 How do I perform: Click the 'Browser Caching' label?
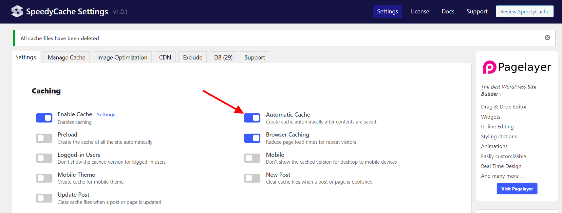288,135
